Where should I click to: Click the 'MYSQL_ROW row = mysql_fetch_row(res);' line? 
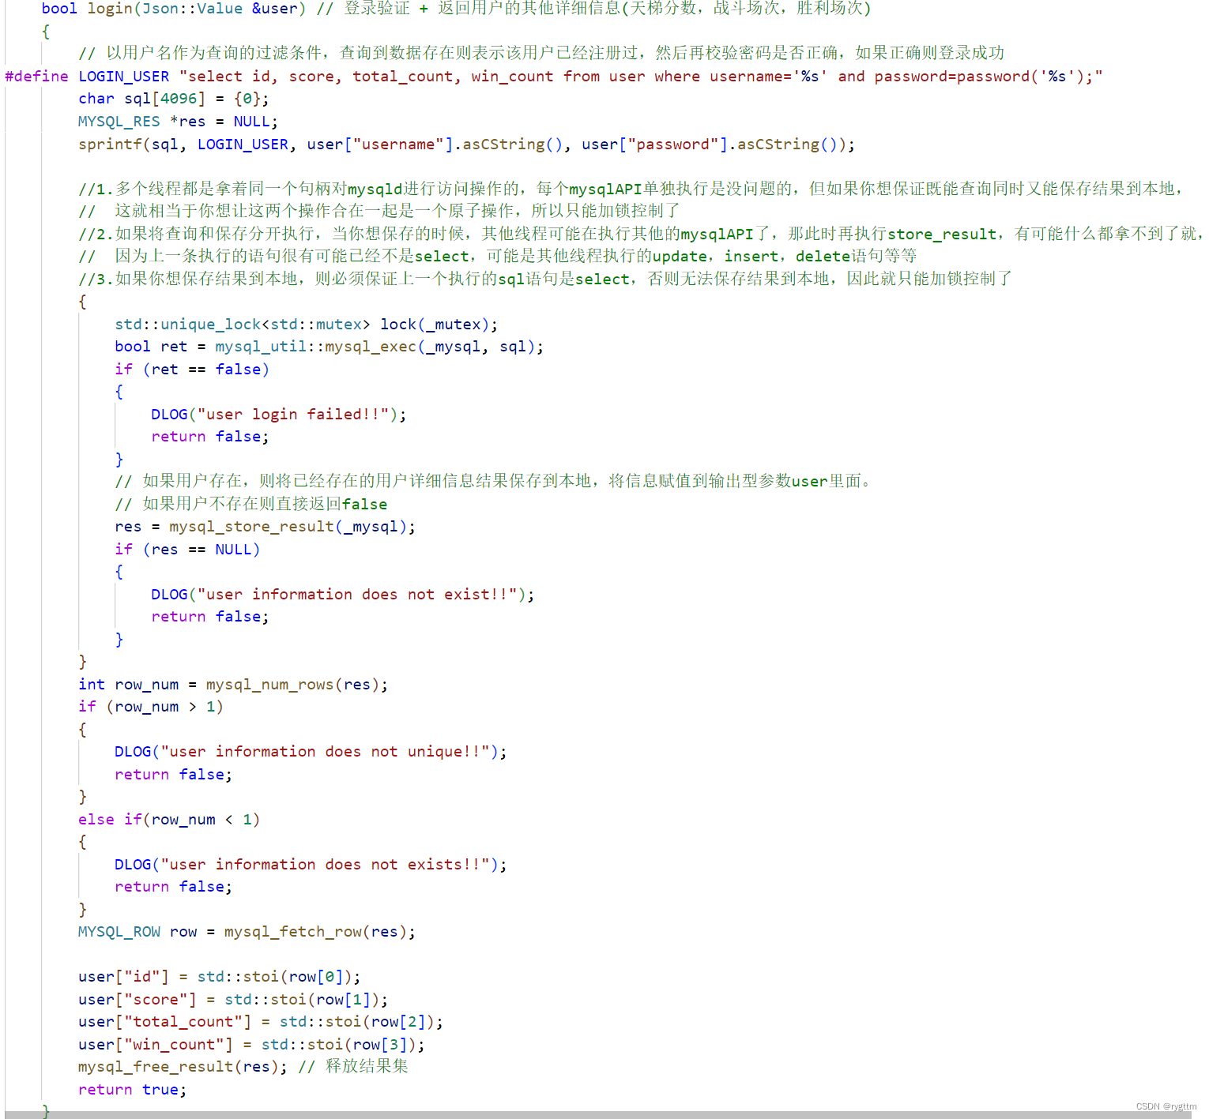point(247,932)
